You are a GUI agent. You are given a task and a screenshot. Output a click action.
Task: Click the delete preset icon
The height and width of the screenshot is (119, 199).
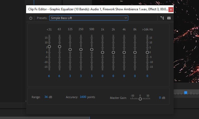(x=169, y=18)
